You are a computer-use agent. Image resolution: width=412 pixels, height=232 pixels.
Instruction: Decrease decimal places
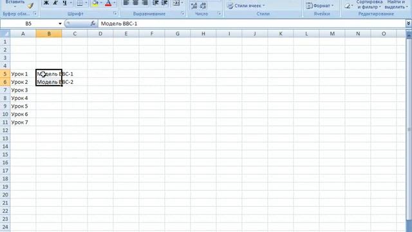(203, 6)
